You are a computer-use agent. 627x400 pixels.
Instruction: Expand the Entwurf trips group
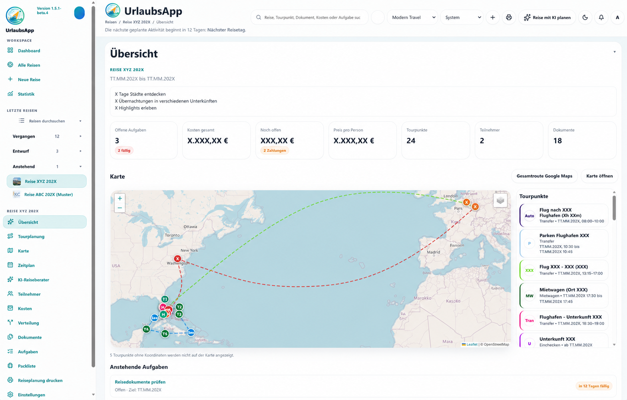47,151
